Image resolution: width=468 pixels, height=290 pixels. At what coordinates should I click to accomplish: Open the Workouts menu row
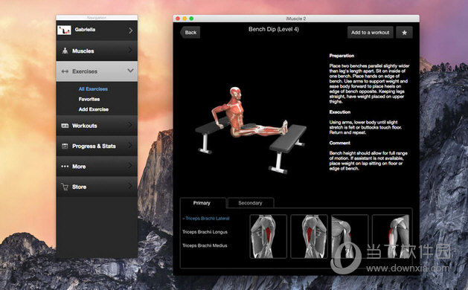pyautogui.click(x=97, y=126)
